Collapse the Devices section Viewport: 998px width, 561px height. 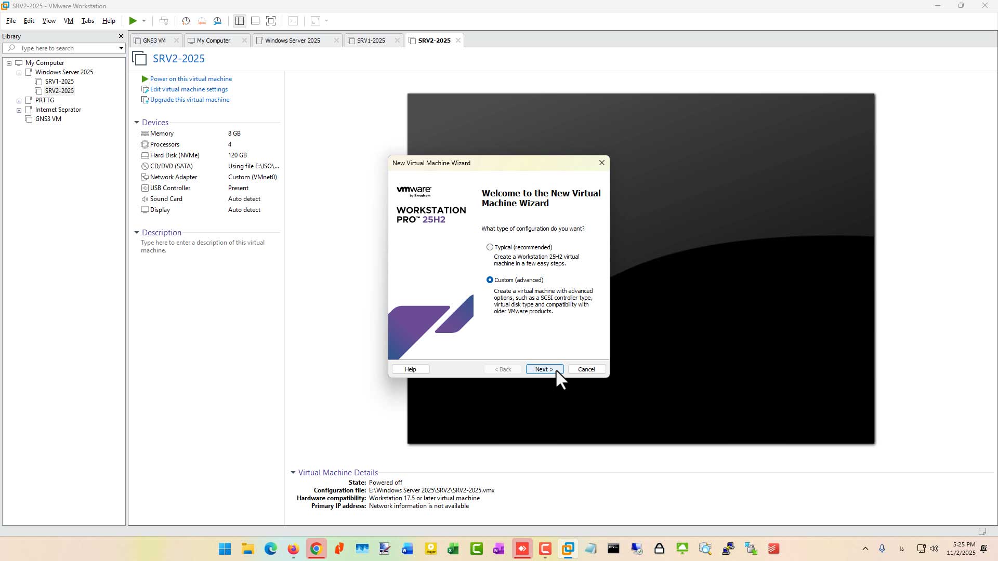(x=137, y=123)
